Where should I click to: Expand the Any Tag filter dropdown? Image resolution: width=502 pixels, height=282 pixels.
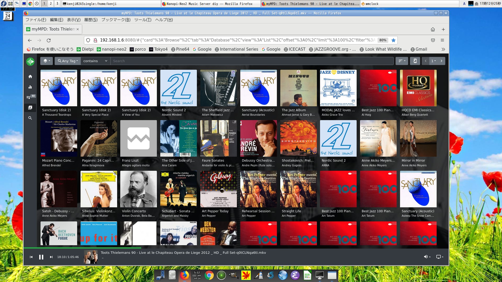coord(68,61)
